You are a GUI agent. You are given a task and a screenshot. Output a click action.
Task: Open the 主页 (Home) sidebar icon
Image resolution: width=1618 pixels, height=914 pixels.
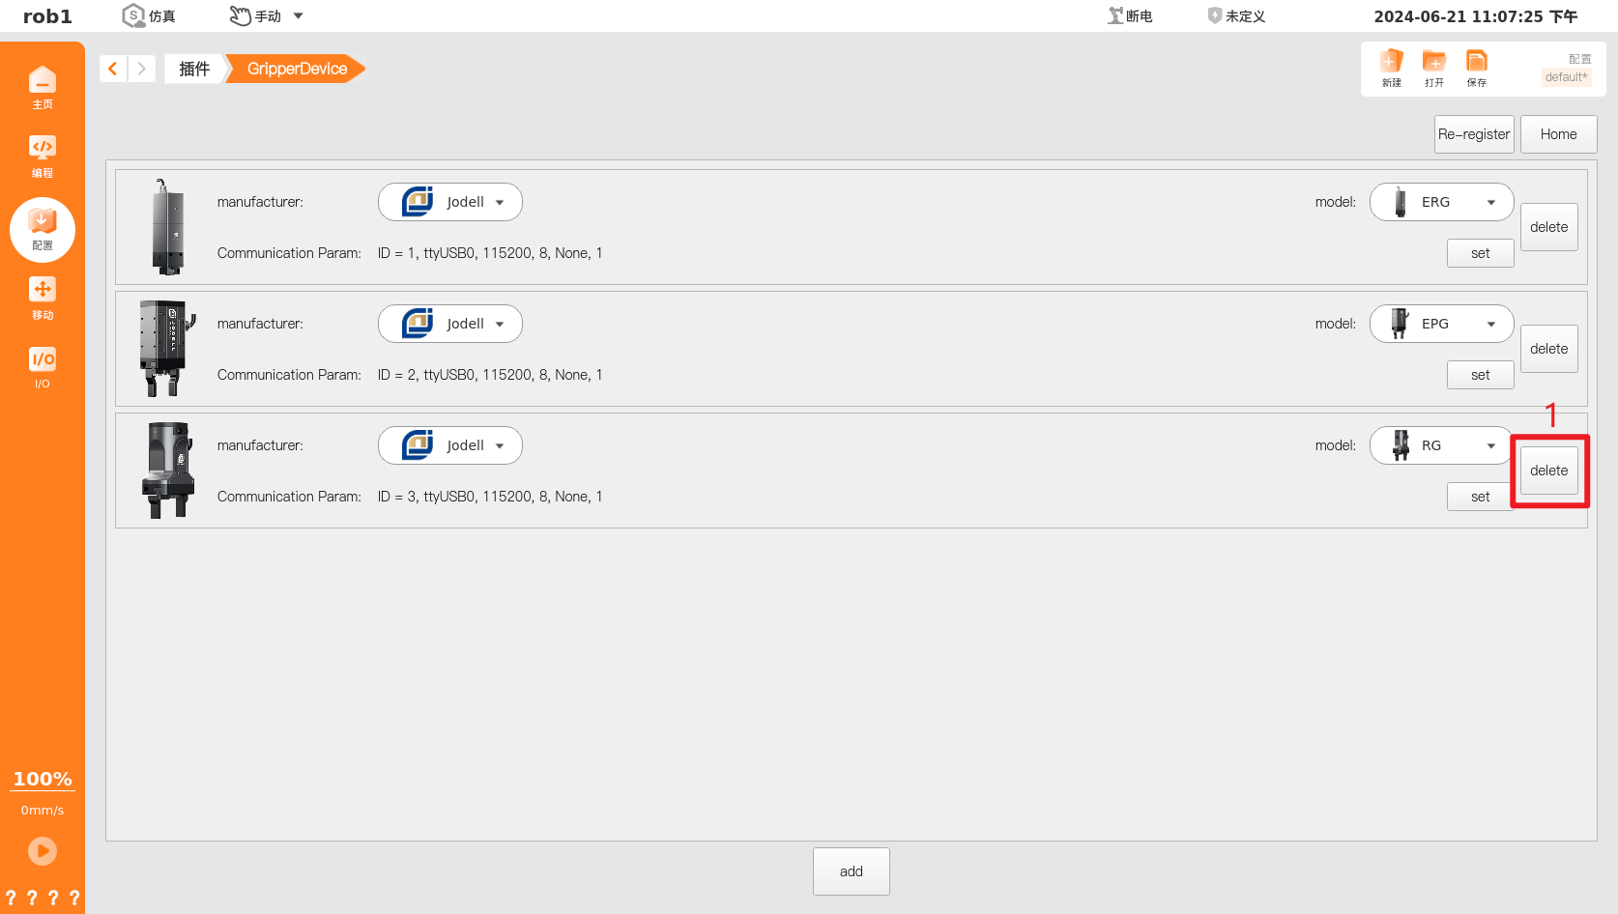[x=43, y=85]
